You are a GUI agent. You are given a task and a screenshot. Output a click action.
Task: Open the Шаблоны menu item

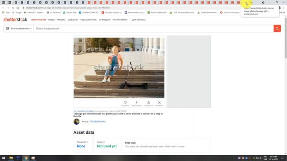point(73,20)
